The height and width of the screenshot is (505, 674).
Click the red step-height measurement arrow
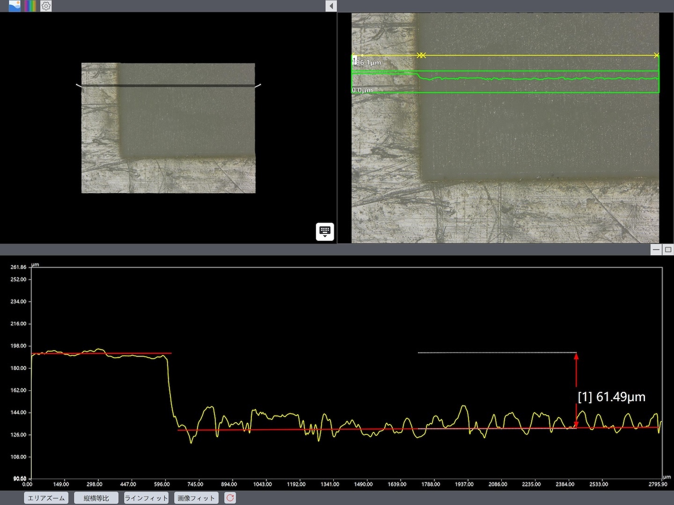[576, 390]
